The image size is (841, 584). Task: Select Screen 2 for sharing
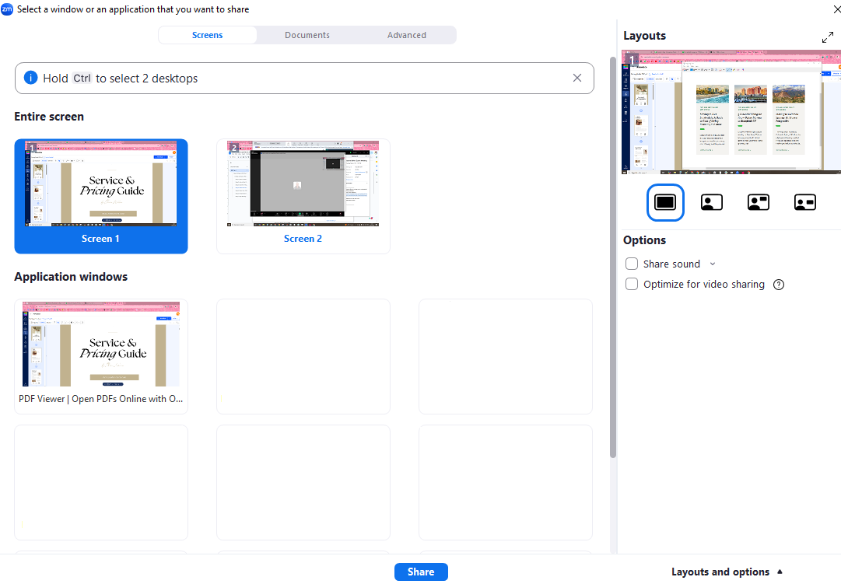point(303,196)
